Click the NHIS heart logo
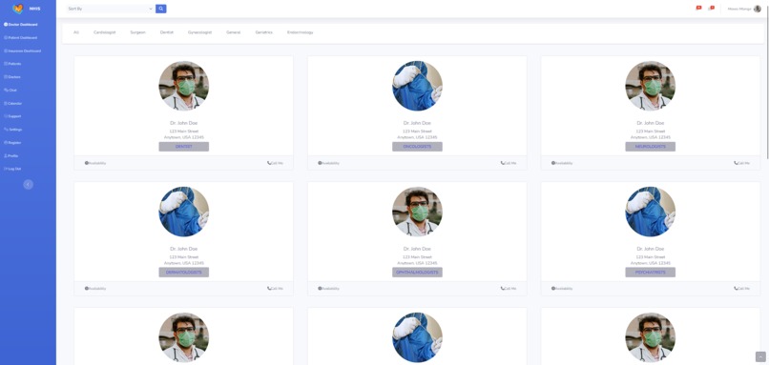 [x=18, y=9]
